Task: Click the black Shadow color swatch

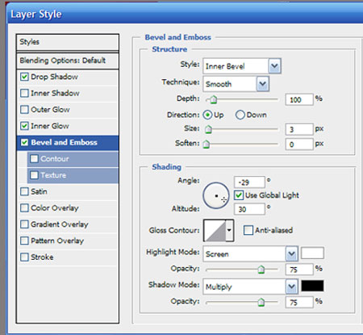Action: click(x=312, y=286)
